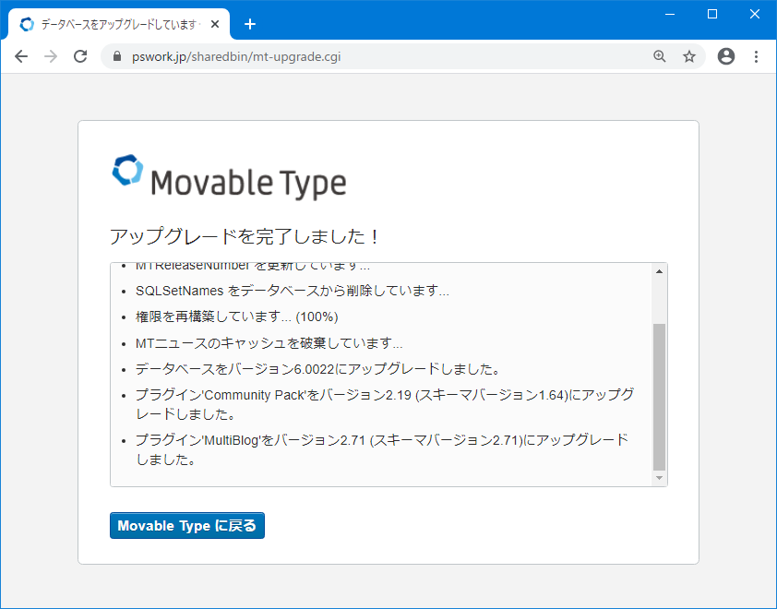The height and width of the screenshot is (609, 777).
Task: Click the Movable Type logo icon
Action: 126,172
